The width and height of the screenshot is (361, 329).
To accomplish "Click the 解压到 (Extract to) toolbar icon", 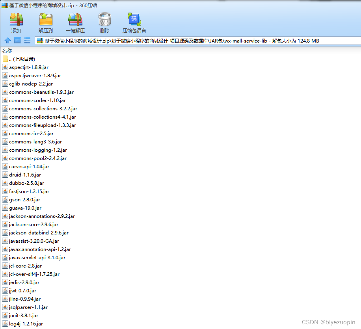I will [x=46, y=20].
